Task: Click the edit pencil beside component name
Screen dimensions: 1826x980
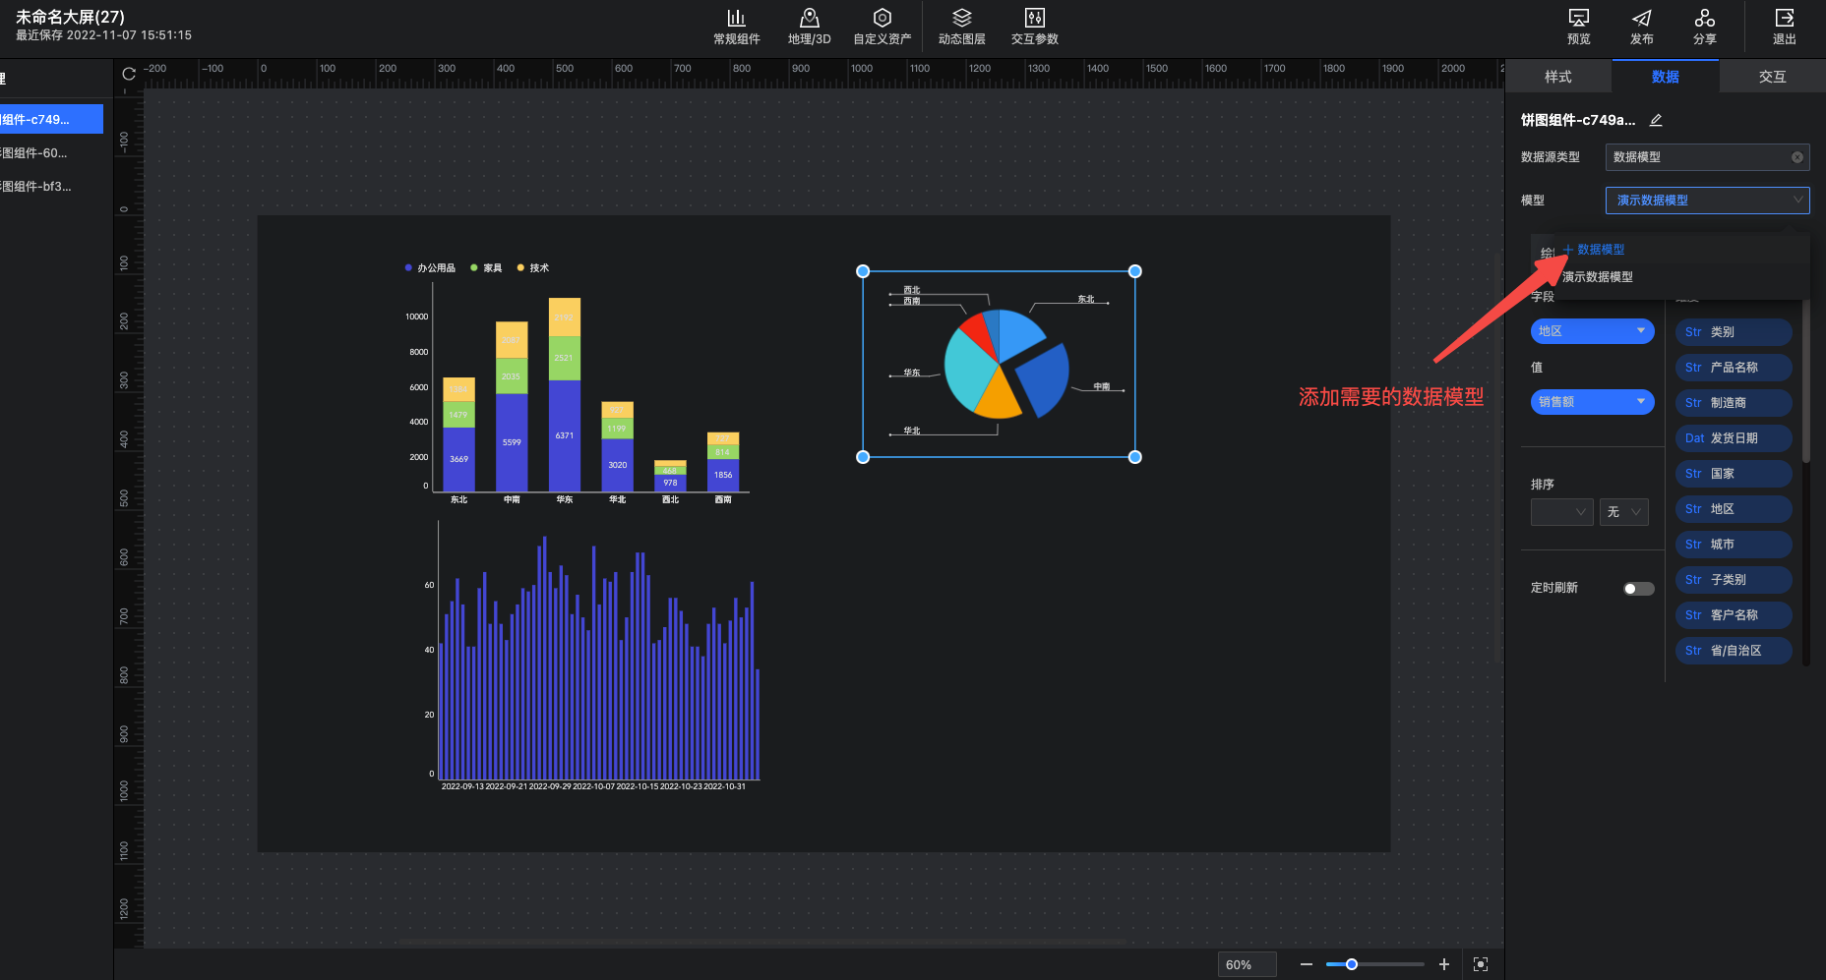Action: [1656, 120]
